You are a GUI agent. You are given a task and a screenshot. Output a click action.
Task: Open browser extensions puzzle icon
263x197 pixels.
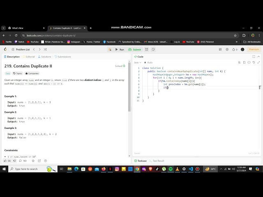point(244,36)
